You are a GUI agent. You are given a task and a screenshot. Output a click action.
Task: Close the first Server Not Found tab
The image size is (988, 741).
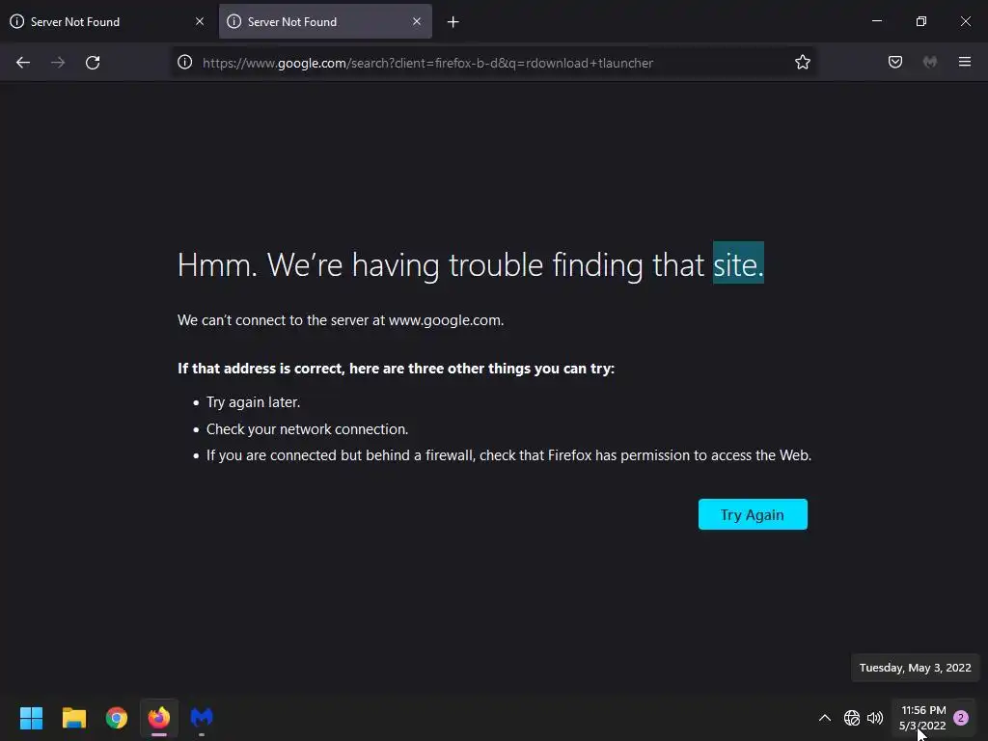tap(200, 21)
